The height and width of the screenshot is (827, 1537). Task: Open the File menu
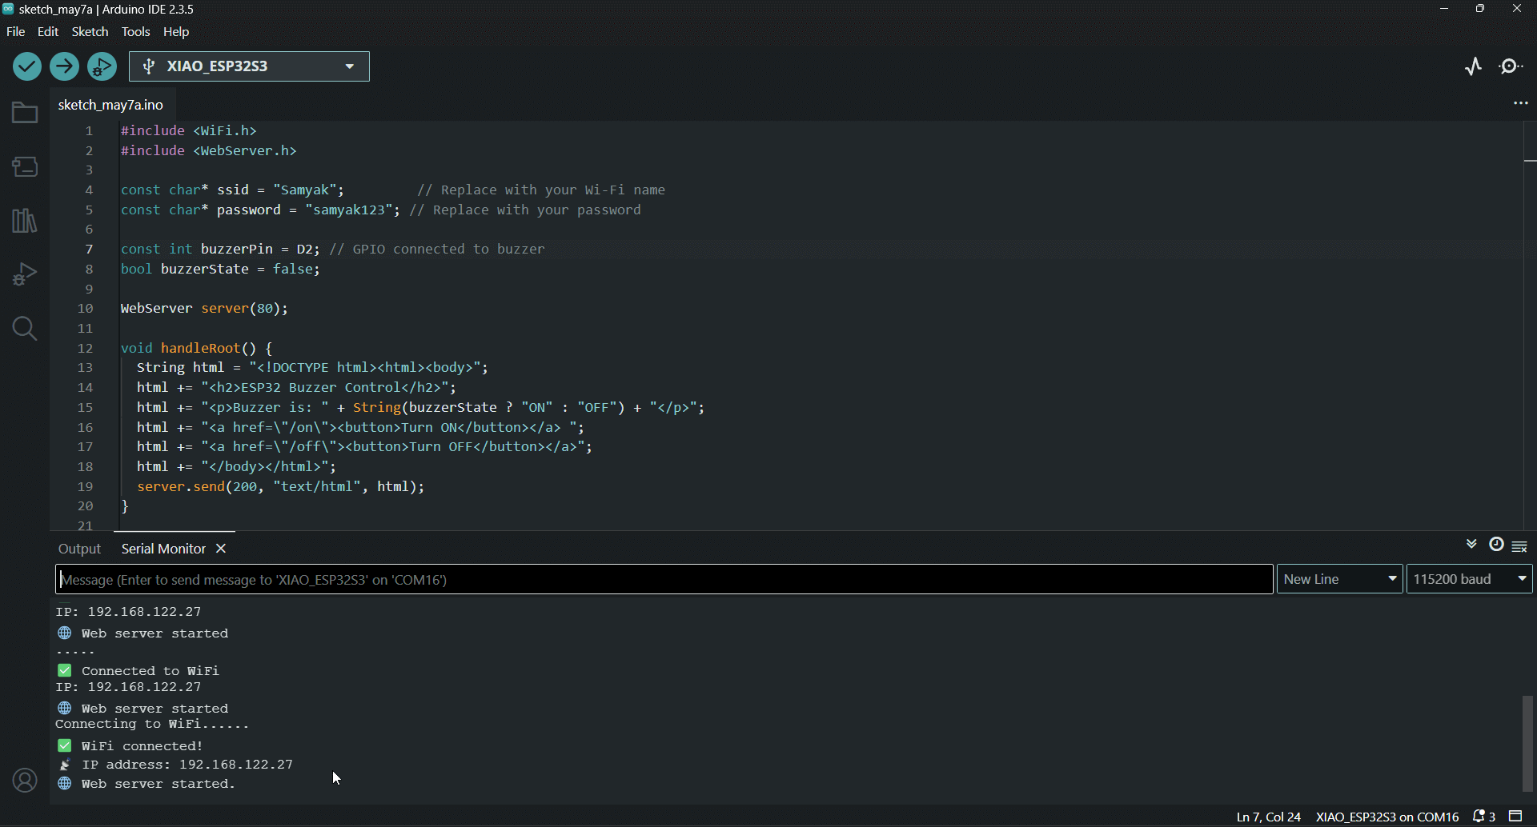tap(16, 32)
